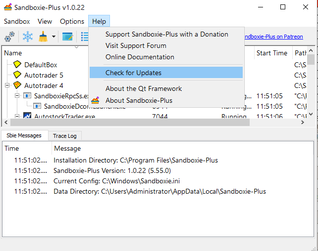Click the sandbox list vertical scrollbar
This screenshot has height=251, width=318.
(311, 84)
